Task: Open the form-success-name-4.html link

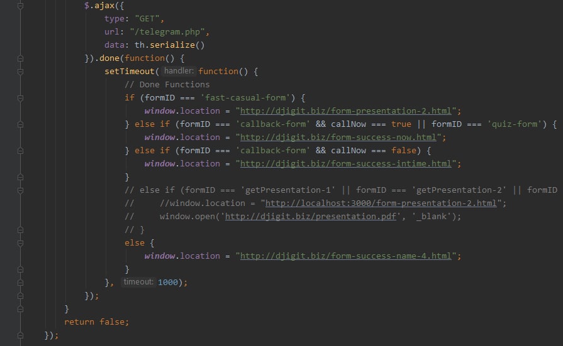Action: tap(345, 256)
